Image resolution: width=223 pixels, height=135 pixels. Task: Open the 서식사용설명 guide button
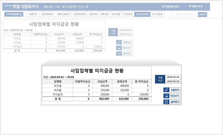(14, 14)
